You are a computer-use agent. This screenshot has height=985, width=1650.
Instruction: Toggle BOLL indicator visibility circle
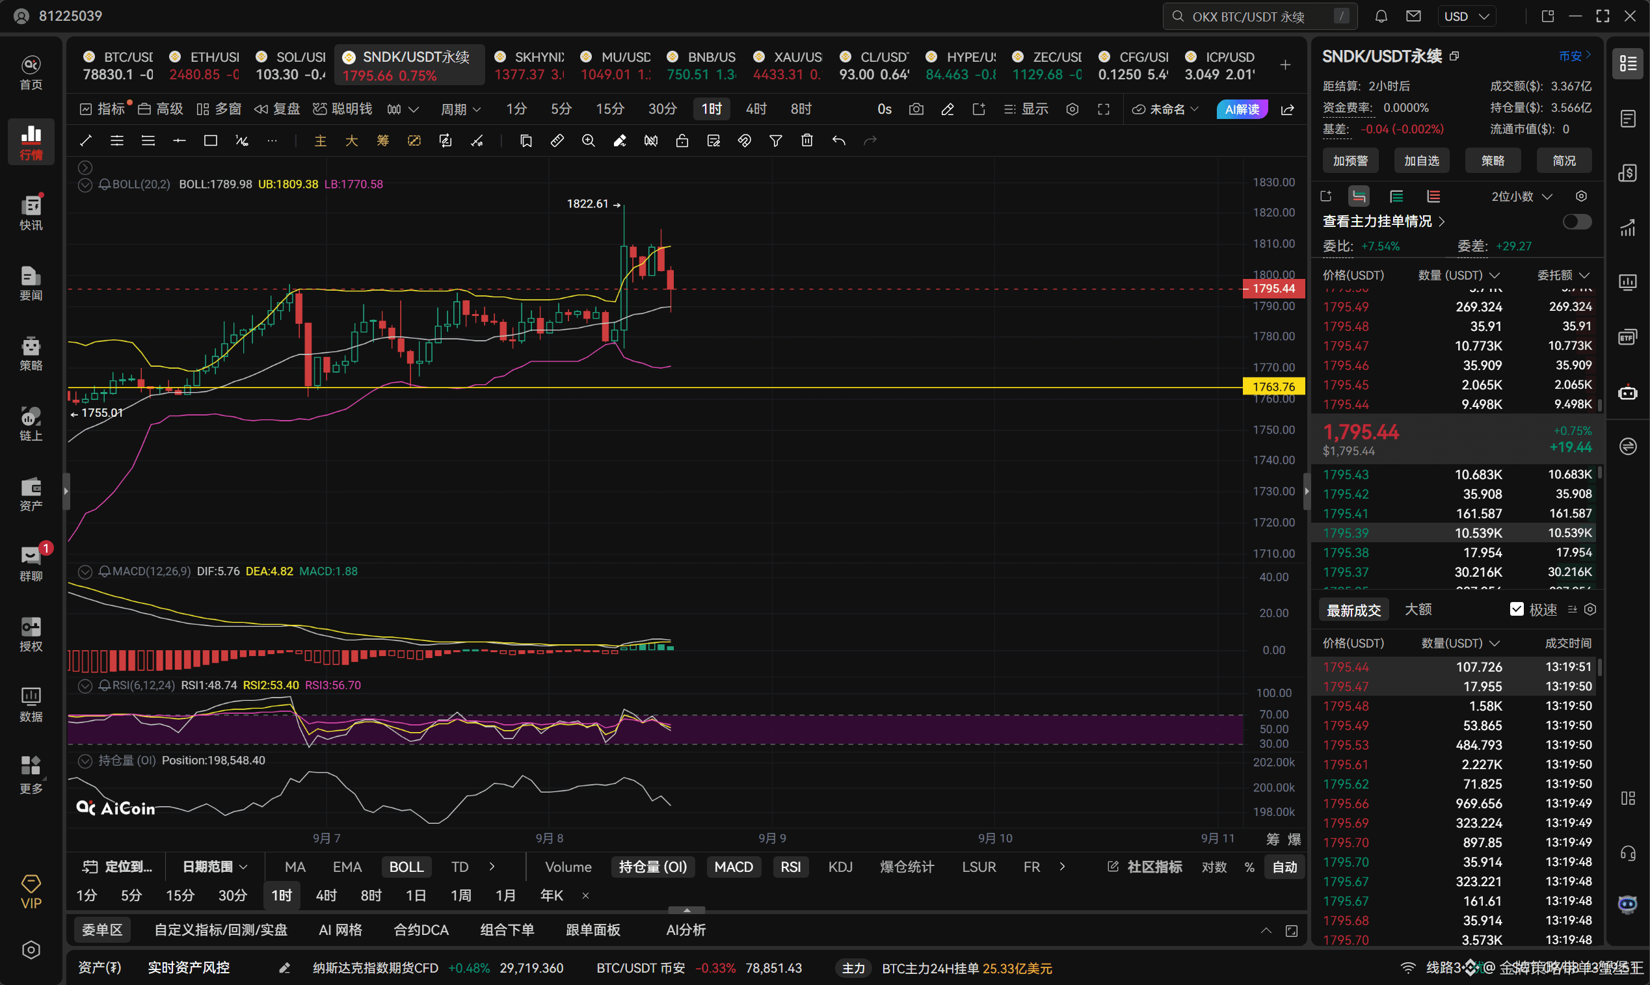85,185
